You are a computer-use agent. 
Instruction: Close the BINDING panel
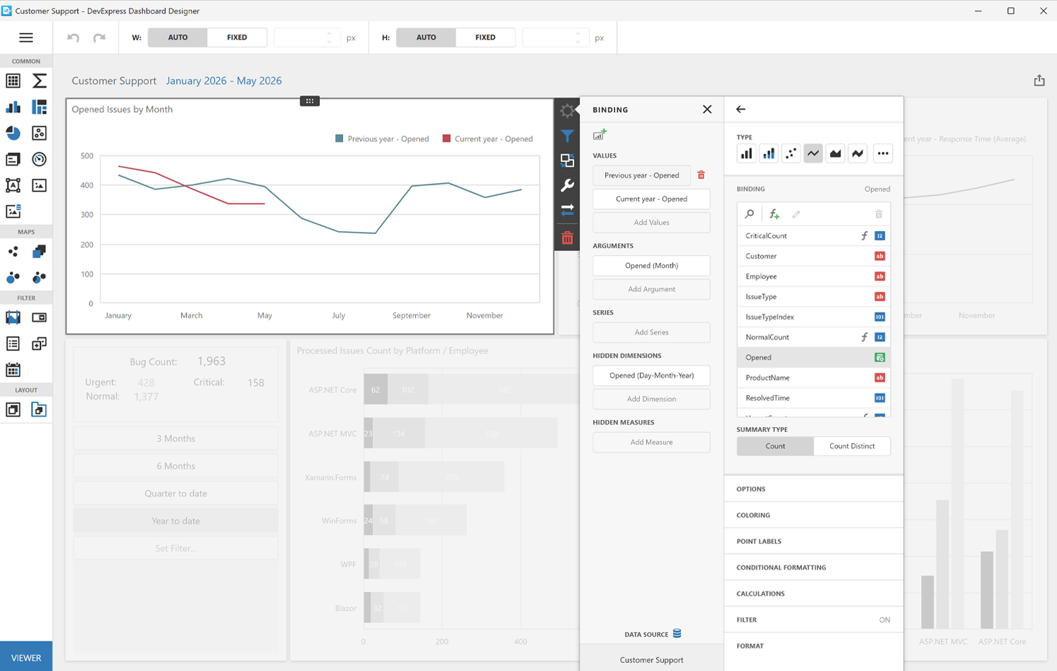coord(707,109)
